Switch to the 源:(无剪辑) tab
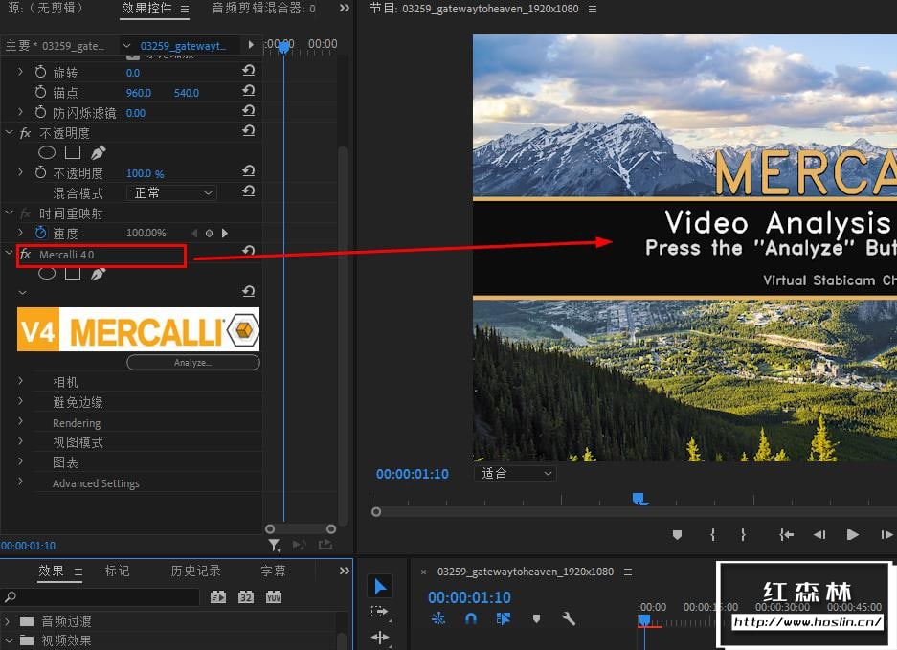 pos(46,8)
